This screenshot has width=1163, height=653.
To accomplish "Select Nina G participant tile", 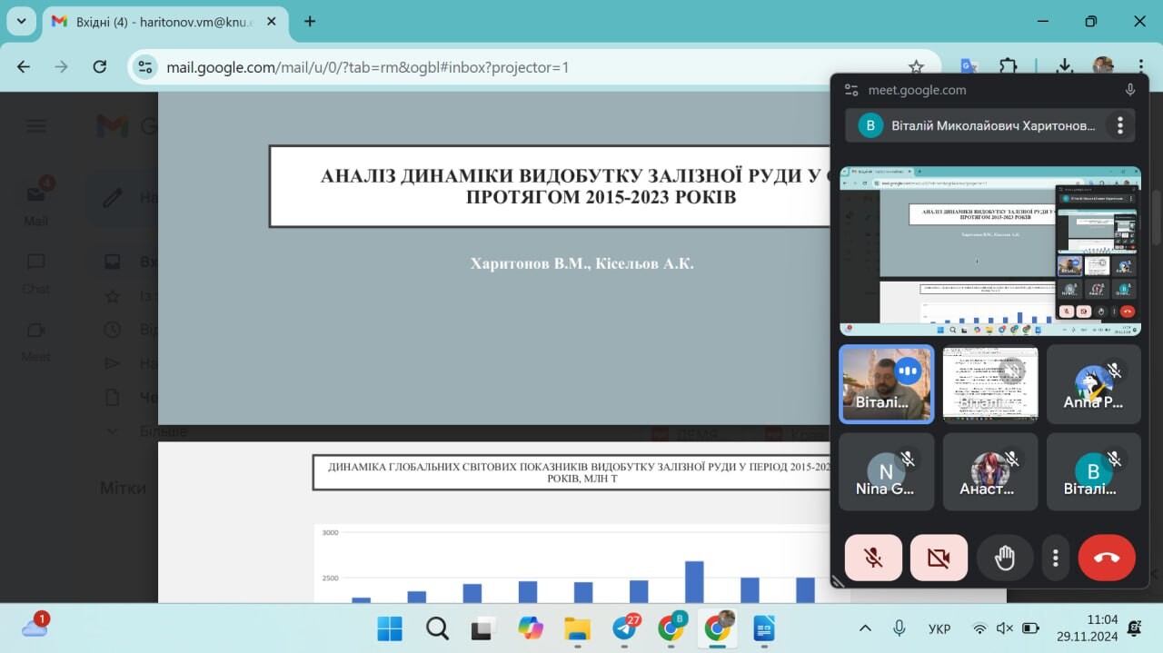I will 886,471.
